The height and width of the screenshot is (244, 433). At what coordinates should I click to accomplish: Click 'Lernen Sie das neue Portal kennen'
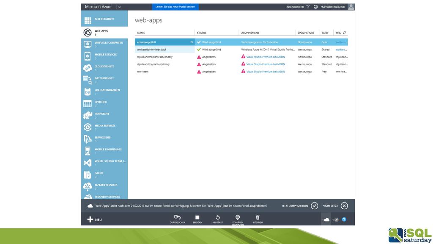click(x=175, y=7)
